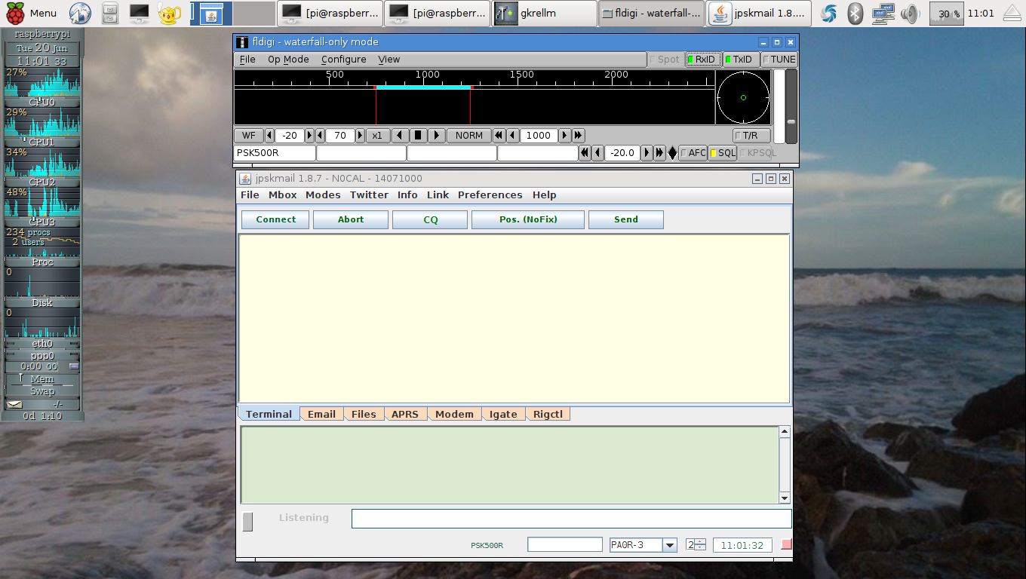This screenshot has height=579, width=1026.
Task: Enable the AFC toggle
Action: pos(693,153)
